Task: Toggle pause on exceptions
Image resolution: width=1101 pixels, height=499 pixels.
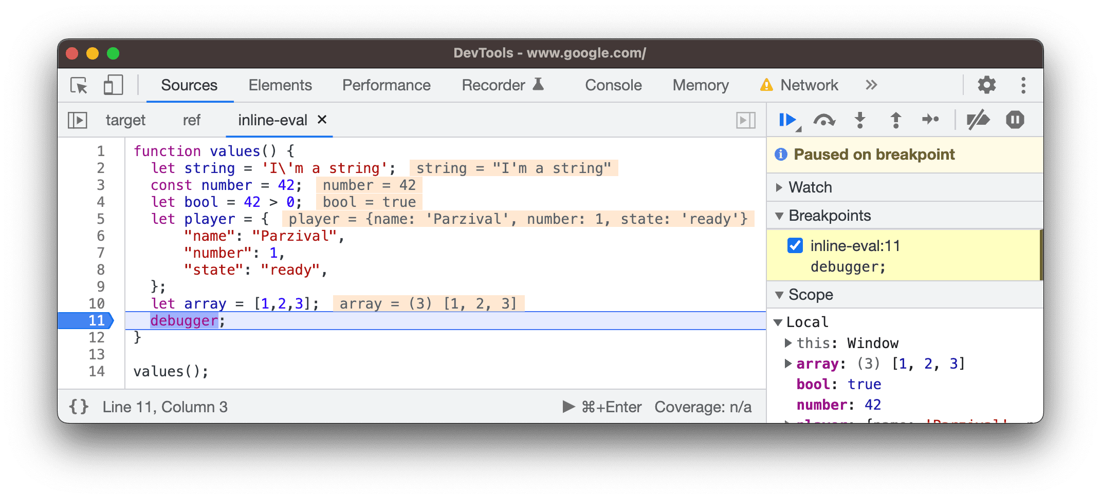Action: click(1015, 120)
